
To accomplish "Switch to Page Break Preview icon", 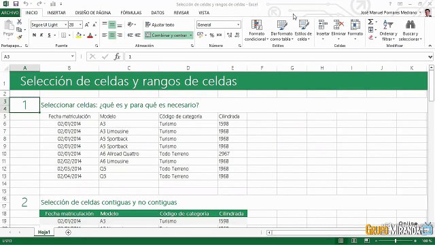I will (367, 240).
